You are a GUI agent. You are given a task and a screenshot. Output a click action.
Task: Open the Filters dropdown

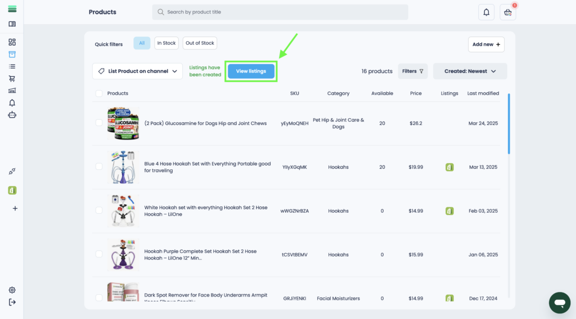(412, 71)
